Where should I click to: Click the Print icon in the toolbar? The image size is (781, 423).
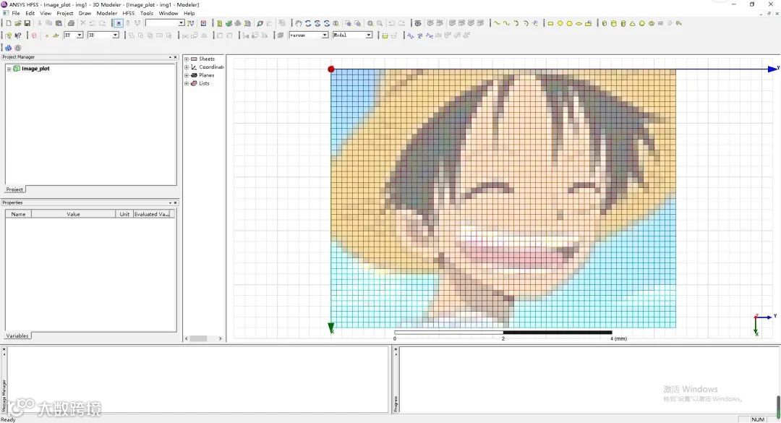click(x=71, y=23)
